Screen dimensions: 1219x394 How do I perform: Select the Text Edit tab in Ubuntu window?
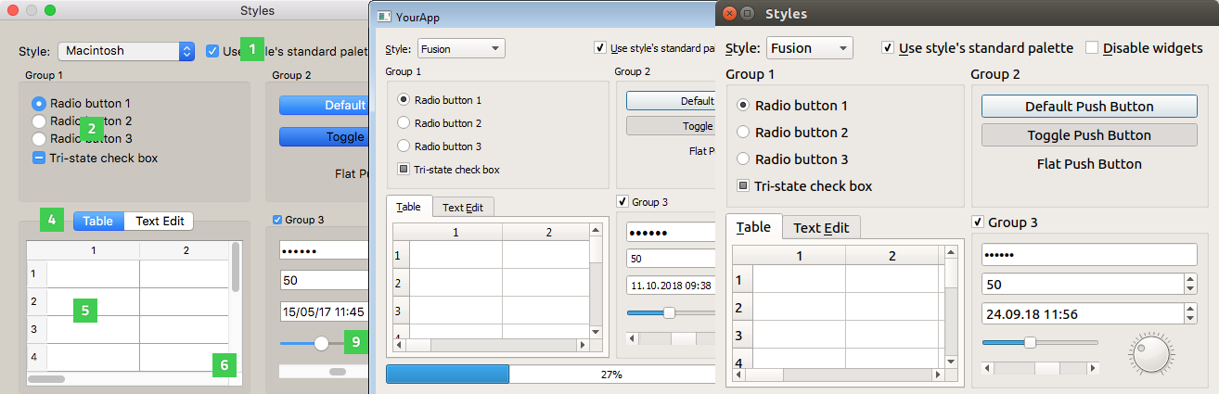pyautogui.click(x=821, y=227)
